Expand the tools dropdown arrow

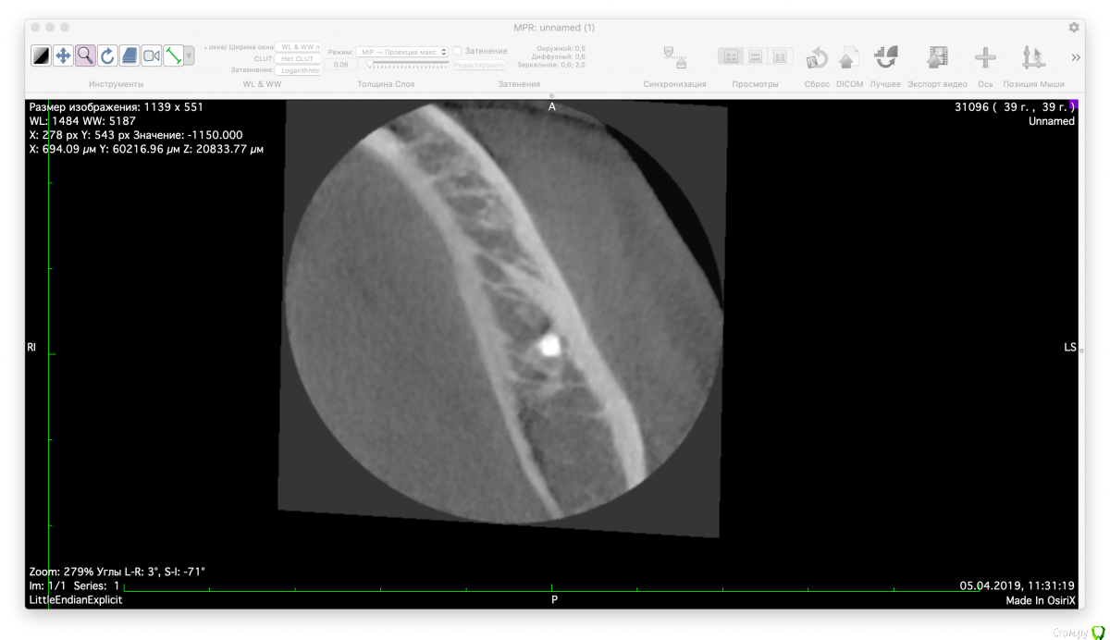(x=190, y=56)
